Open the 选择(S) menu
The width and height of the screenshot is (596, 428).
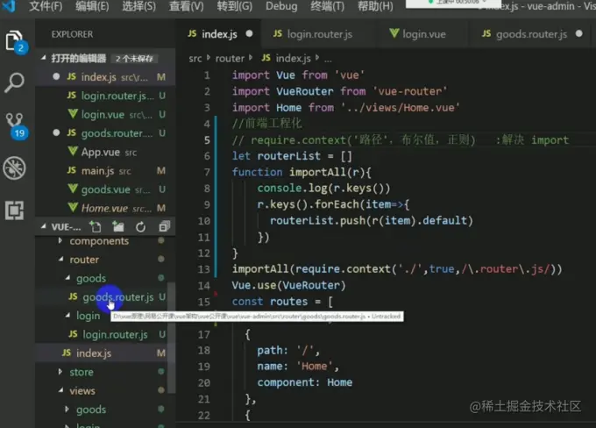pyautogui.click(x=138, y=6)
